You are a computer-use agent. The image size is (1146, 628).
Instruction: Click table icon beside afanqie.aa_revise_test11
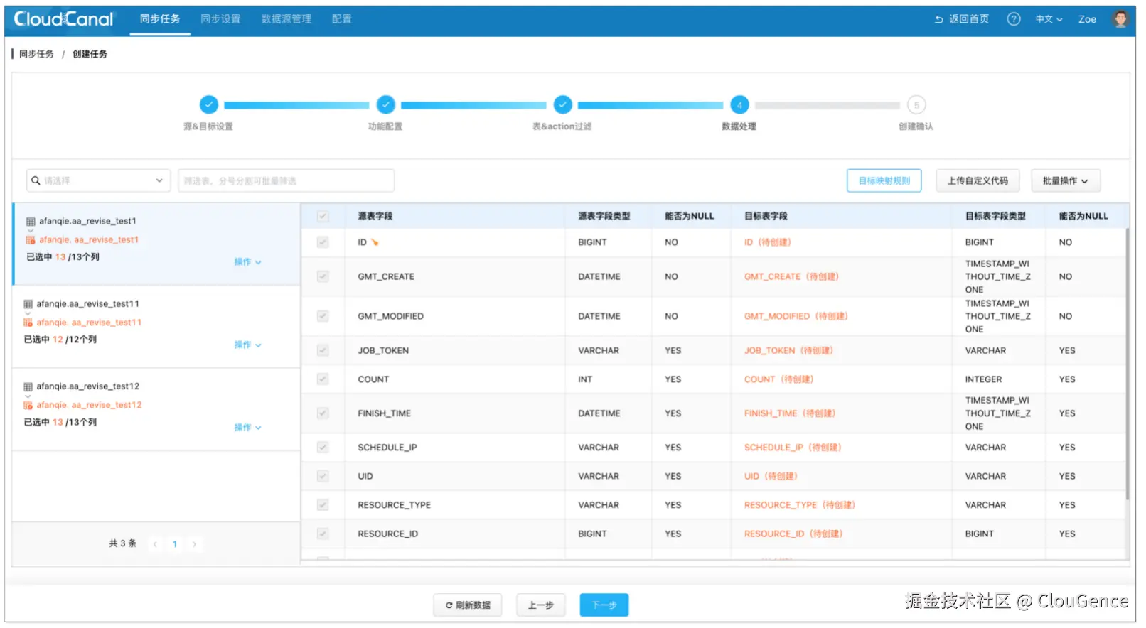28,304
